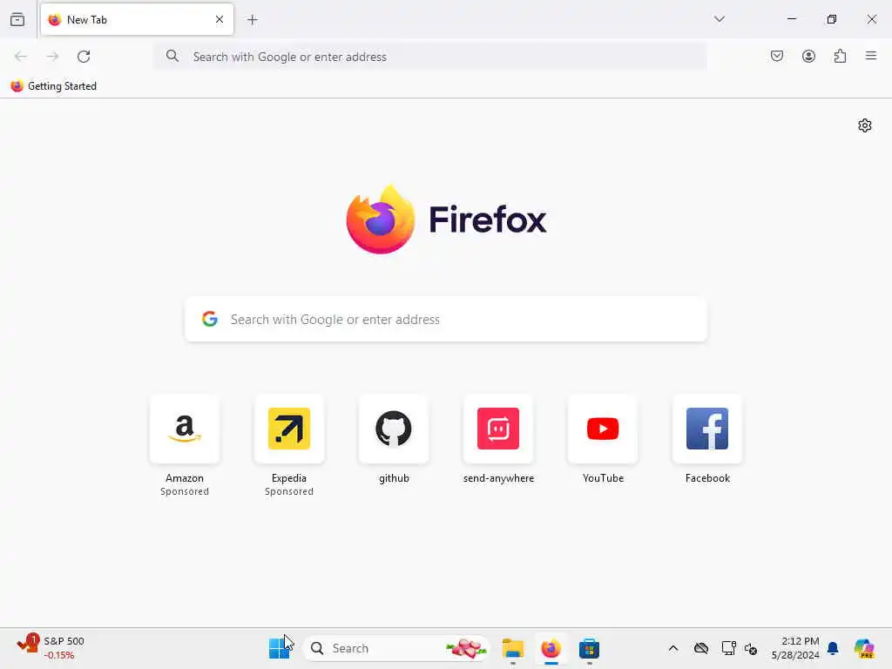Open clock and date 2:12 PM
The image size is (892, 669).
coord(795,648)
